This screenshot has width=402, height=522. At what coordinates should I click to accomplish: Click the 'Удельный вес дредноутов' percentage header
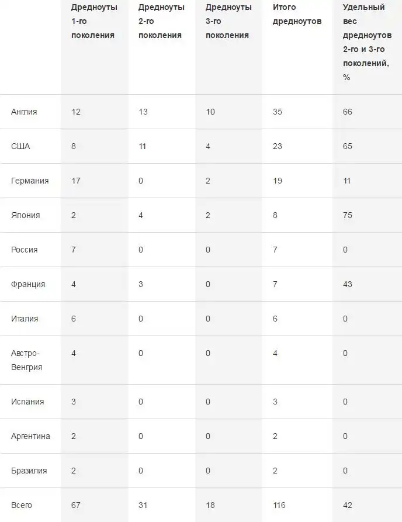[366, 42]
